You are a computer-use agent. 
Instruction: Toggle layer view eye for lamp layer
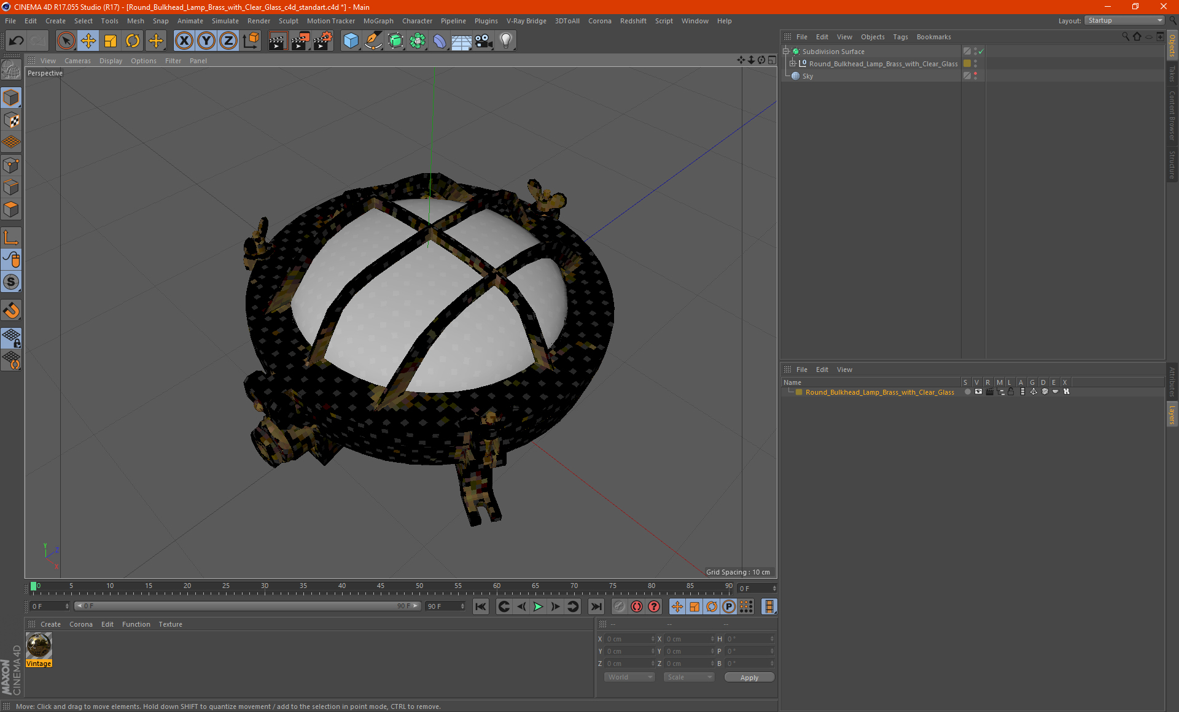pos(978,392)
